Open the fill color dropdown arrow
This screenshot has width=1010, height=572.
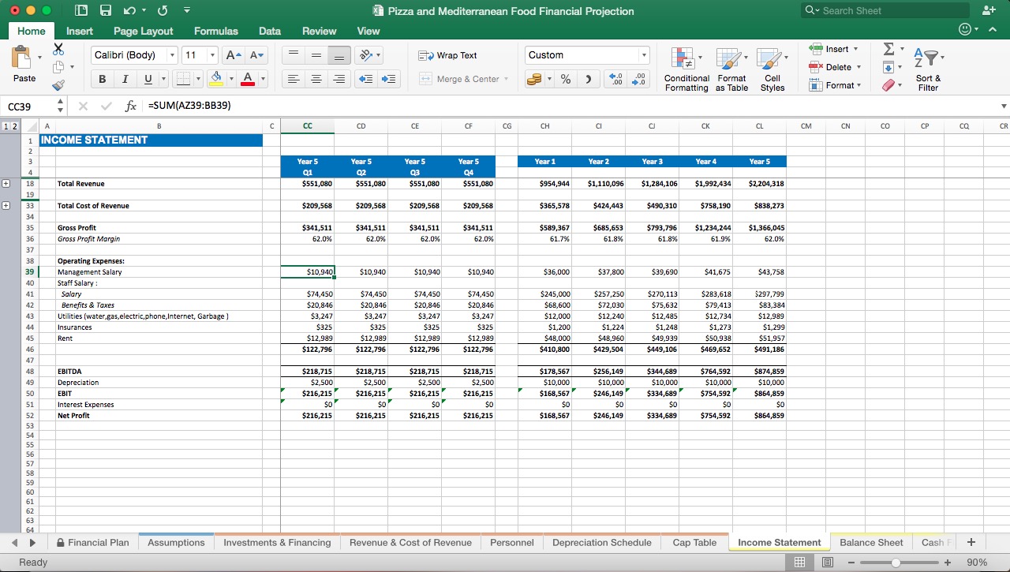tap(230, 79)
